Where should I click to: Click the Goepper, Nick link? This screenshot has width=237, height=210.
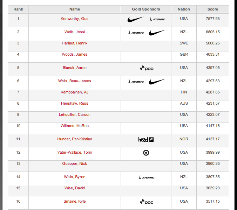(74, 163)
